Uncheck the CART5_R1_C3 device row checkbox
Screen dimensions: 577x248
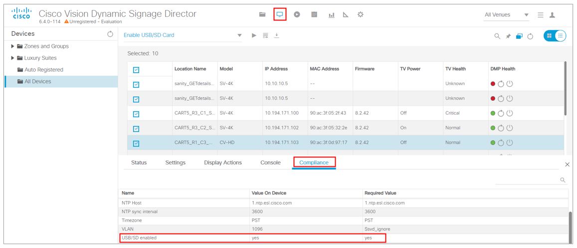[136, 143]
